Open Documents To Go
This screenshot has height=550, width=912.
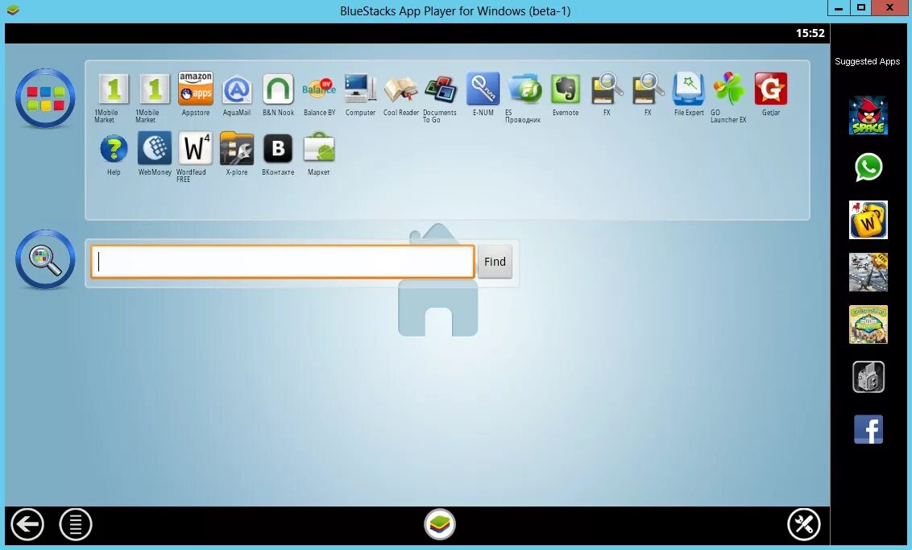[x=441, y=89]
